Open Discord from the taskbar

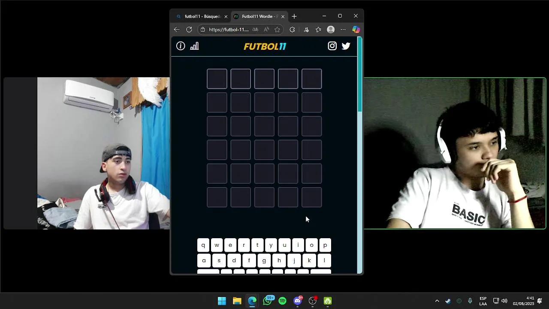coord(298,301)
